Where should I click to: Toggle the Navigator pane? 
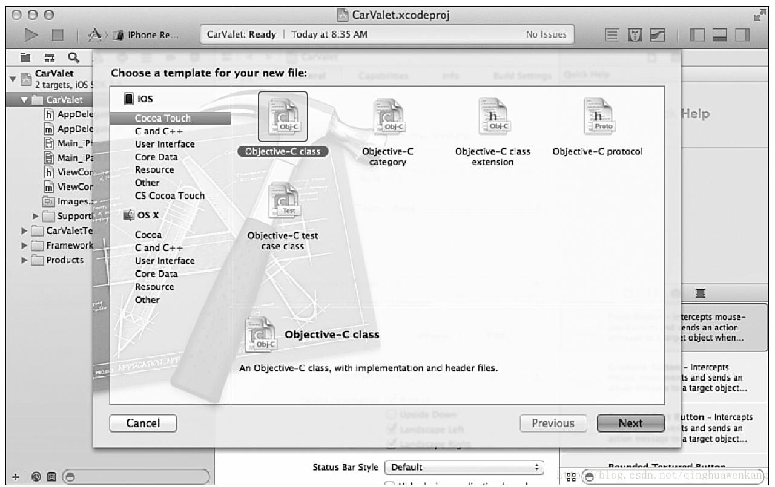coord(697,35)
